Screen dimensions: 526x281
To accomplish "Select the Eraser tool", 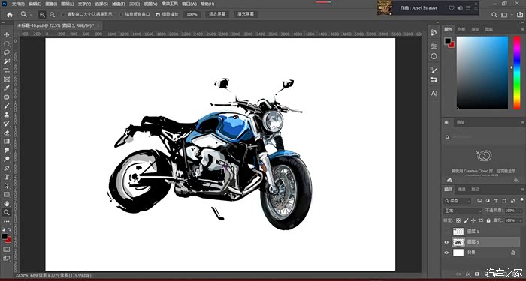I will pos(6,133).
